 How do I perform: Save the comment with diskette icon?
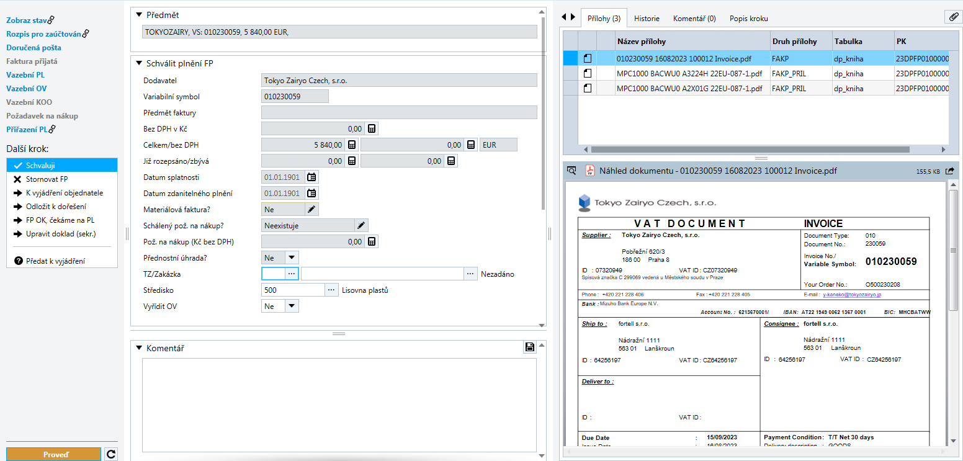(530, 347)
